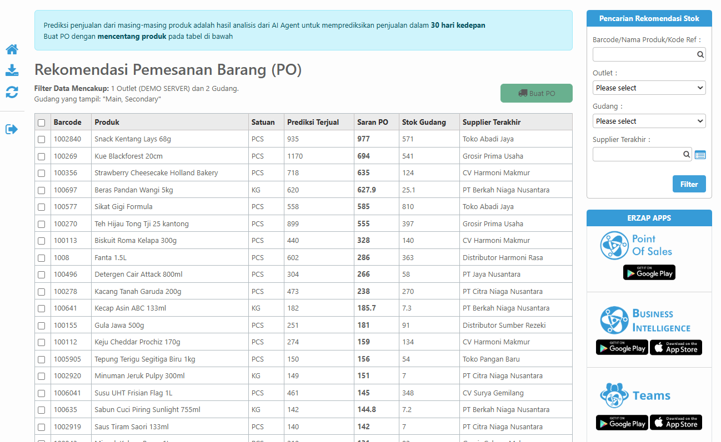Click the download icon in left sidebar
Image resolution: width=721 pixels, height=442 pixels.
pyautogui.click(x=12, y=70)
